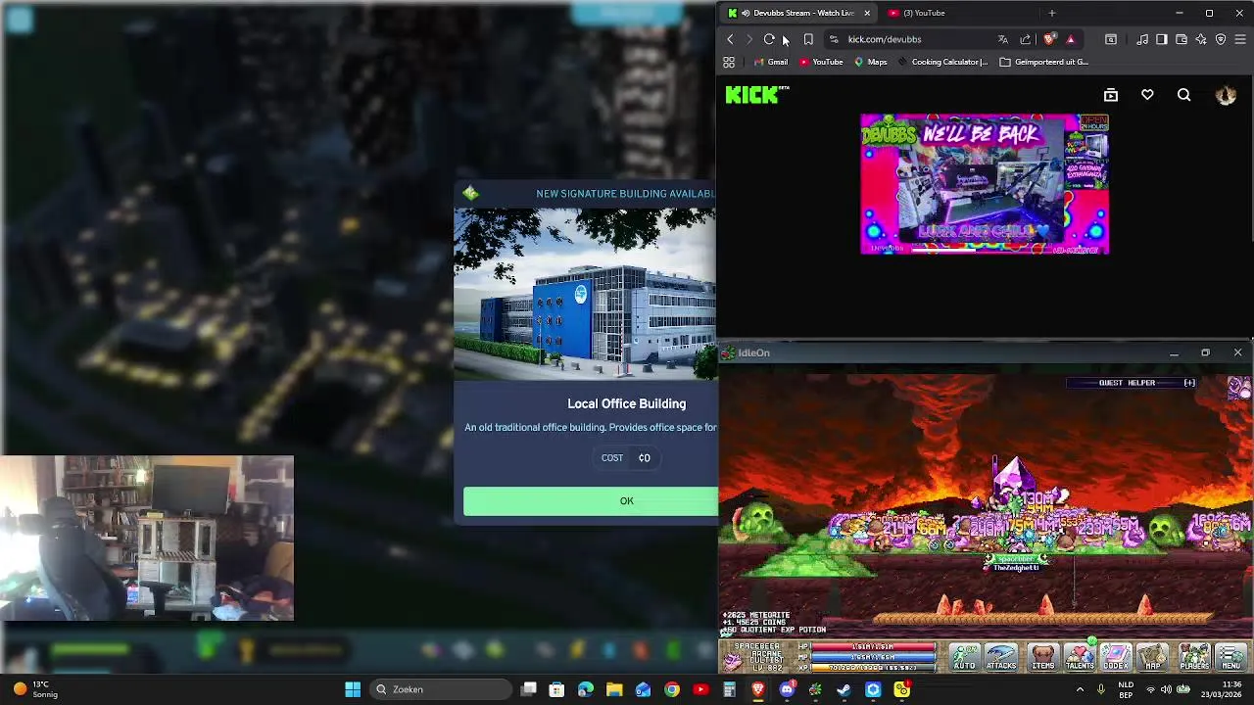The image size is (1254, 705).
Task: Open Brave Shields lion icon
Action: (1049, 39)
